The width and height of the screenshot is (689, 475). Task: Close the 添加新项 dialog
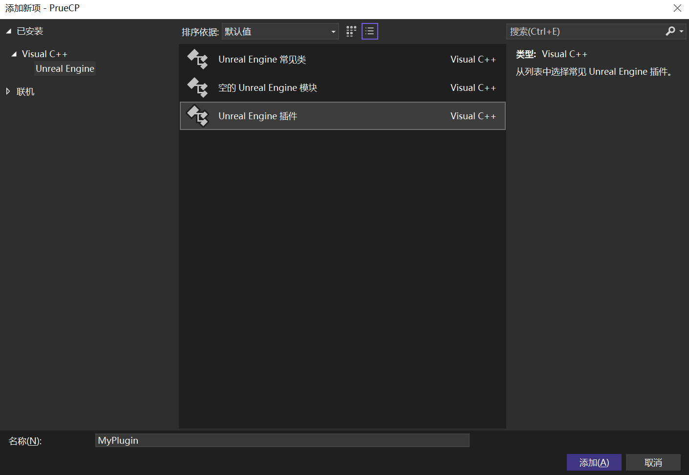677,8
